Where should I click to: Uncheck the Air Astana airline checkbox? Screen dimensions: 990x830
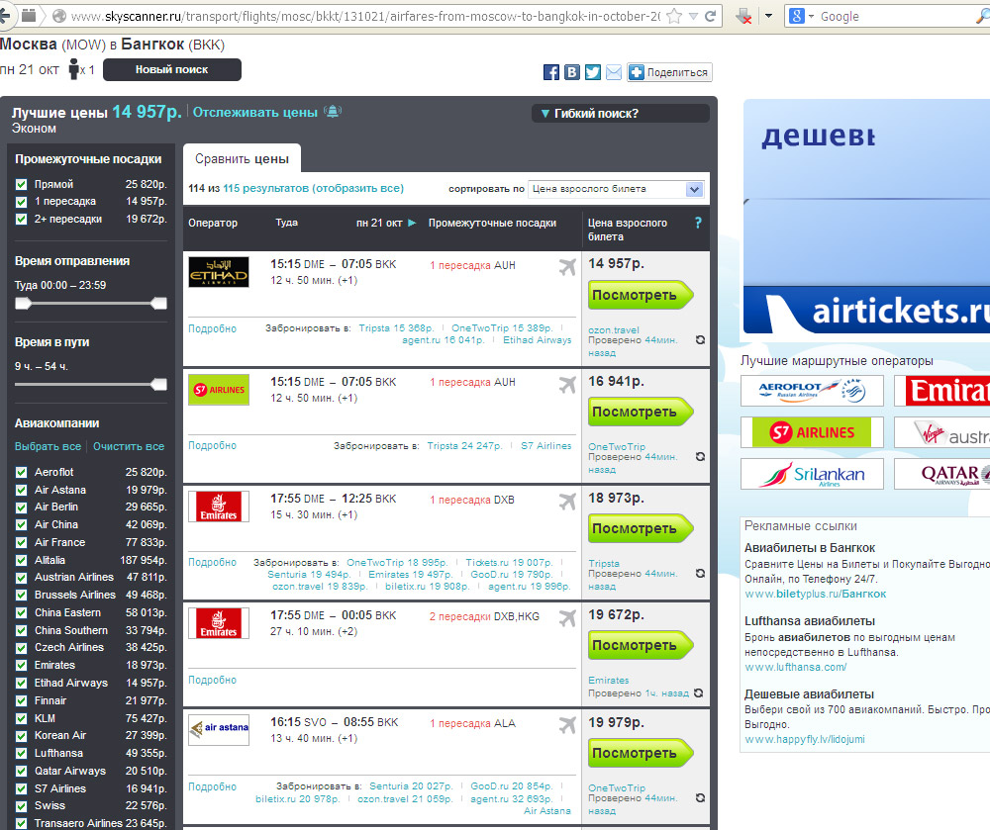tap(22, 490)
